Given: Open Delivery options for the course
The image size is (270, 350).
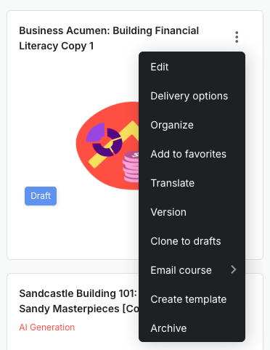Looking at the screenshot, I should pyautogui.click(x=192, y=96).
